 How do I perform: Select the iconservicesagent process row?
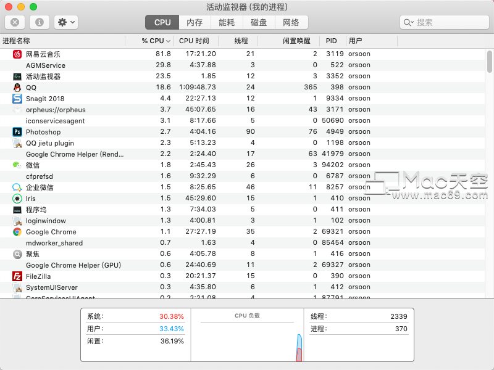243,121
